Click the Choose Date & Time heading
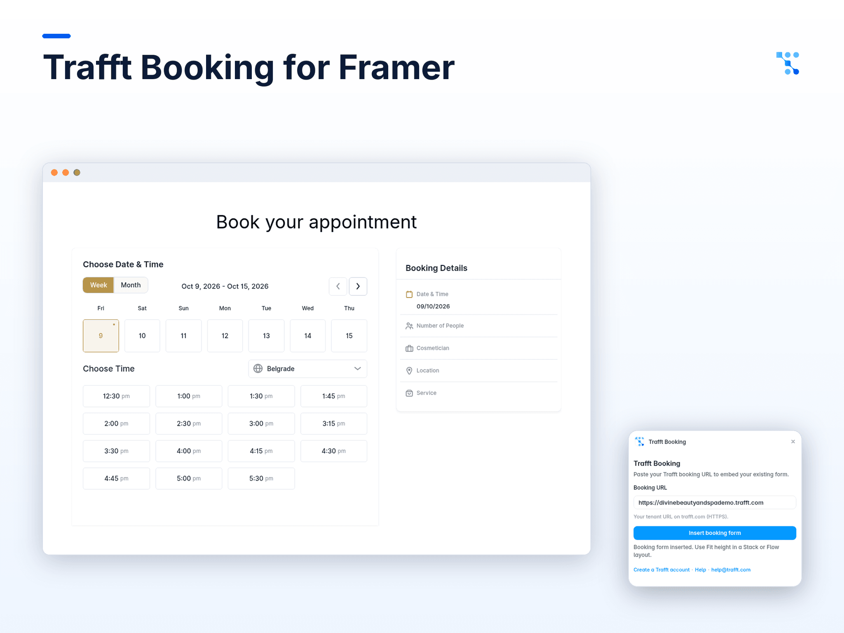The width and height of the screenshot is (844, 633). click(x=123, y=264)
